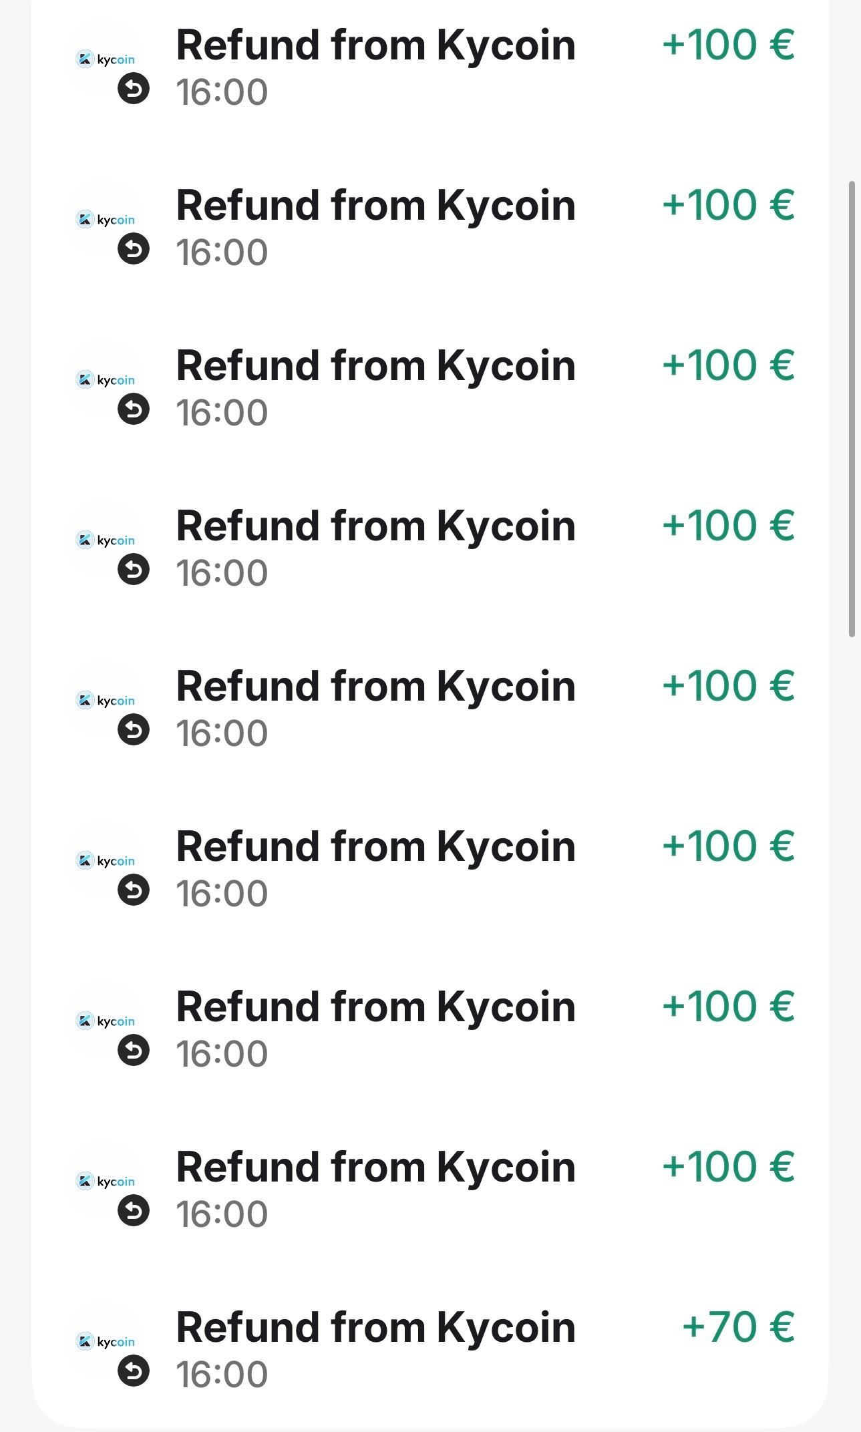This screenshot has height=1432, width=861.
Task: Click the refund arrow badge on the eighth transaction
Action: (x=134, y=1211)
